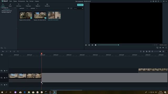Image resolution: width=168 pixels, height=94 pixels.
Task: Select the second Проект_09-21(1) Full HD thumbnail
Action: tap(40, 15)
